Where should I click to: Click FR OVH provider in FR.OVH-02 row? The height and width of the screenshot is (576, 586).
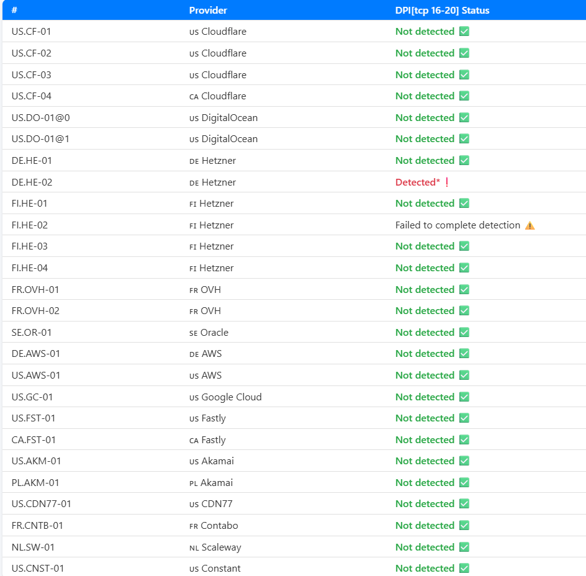205,310
